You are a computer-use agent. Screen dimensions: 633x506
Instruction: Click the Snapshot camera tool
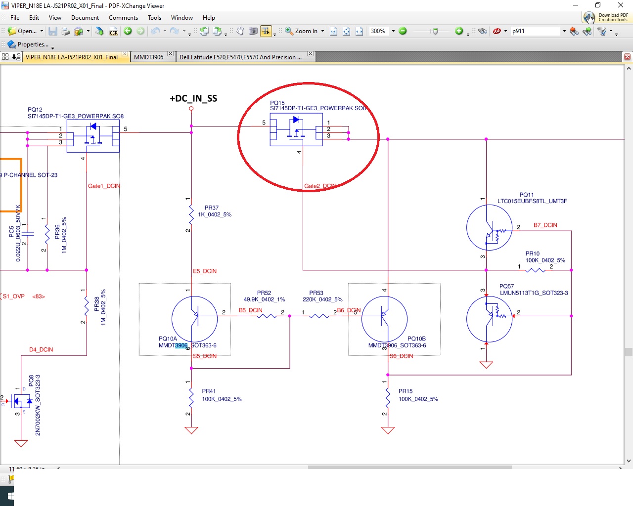[x=253, y=31]
